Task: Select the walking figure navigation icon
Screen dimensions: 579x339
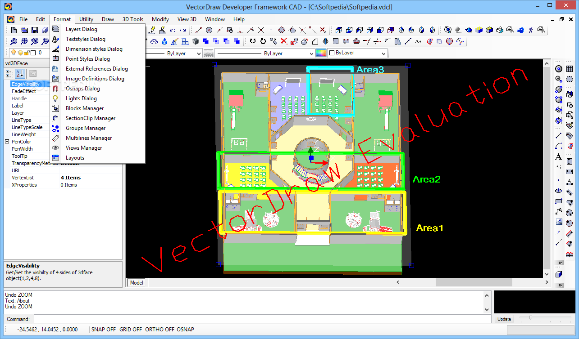Action: [x=530, y=30]
